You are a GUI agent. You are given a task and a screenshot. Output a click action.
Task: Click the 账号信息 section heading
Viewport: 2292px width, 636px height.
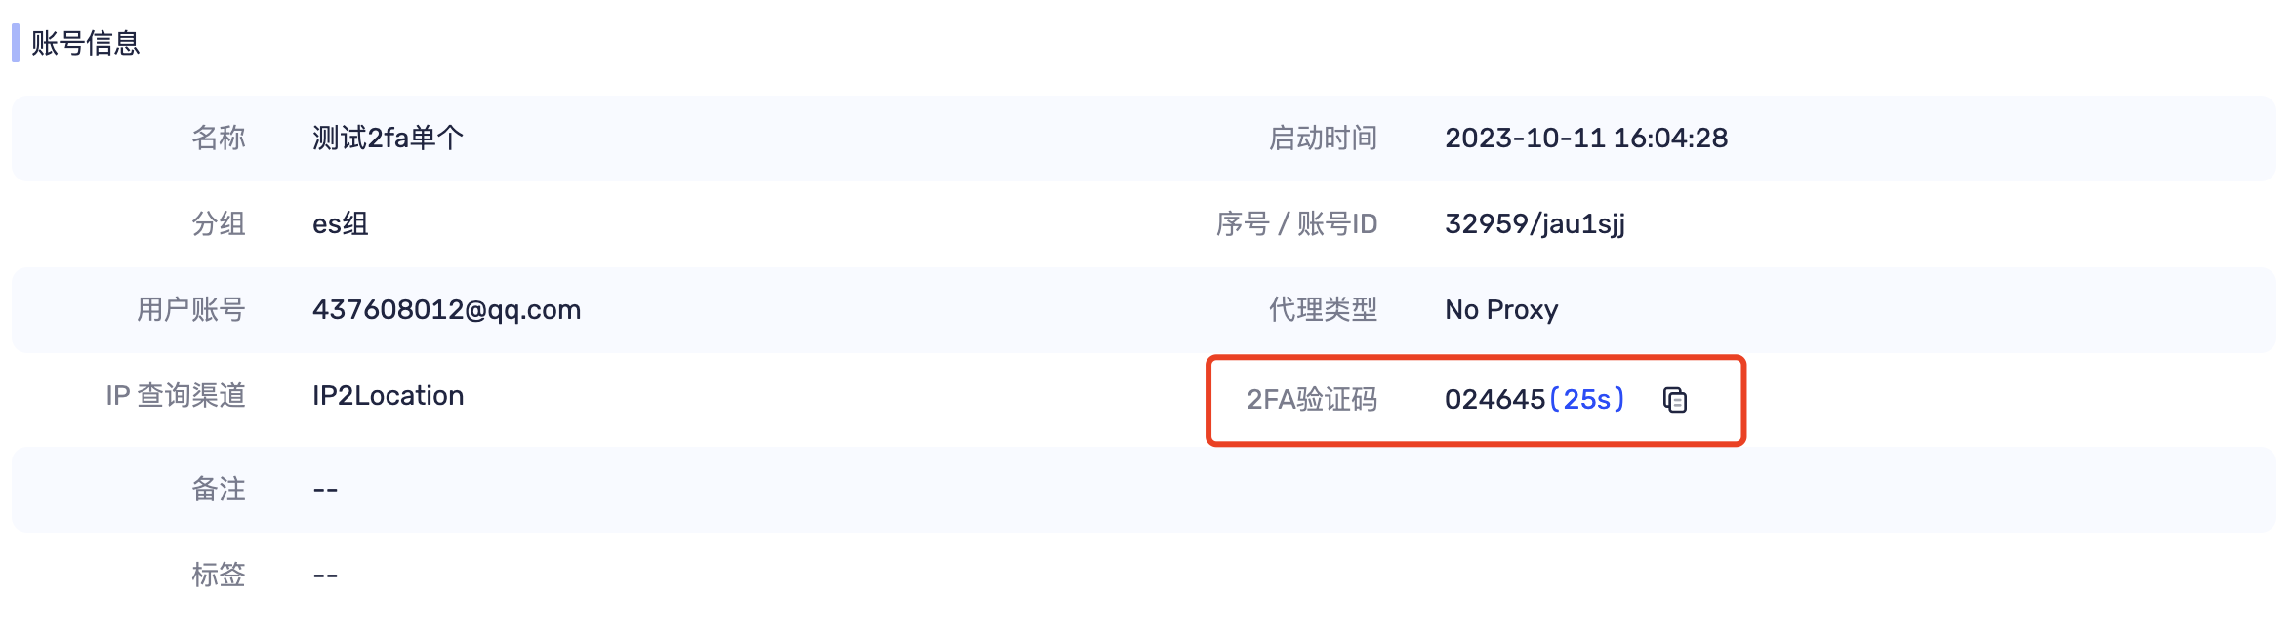(x=86, y=43)
